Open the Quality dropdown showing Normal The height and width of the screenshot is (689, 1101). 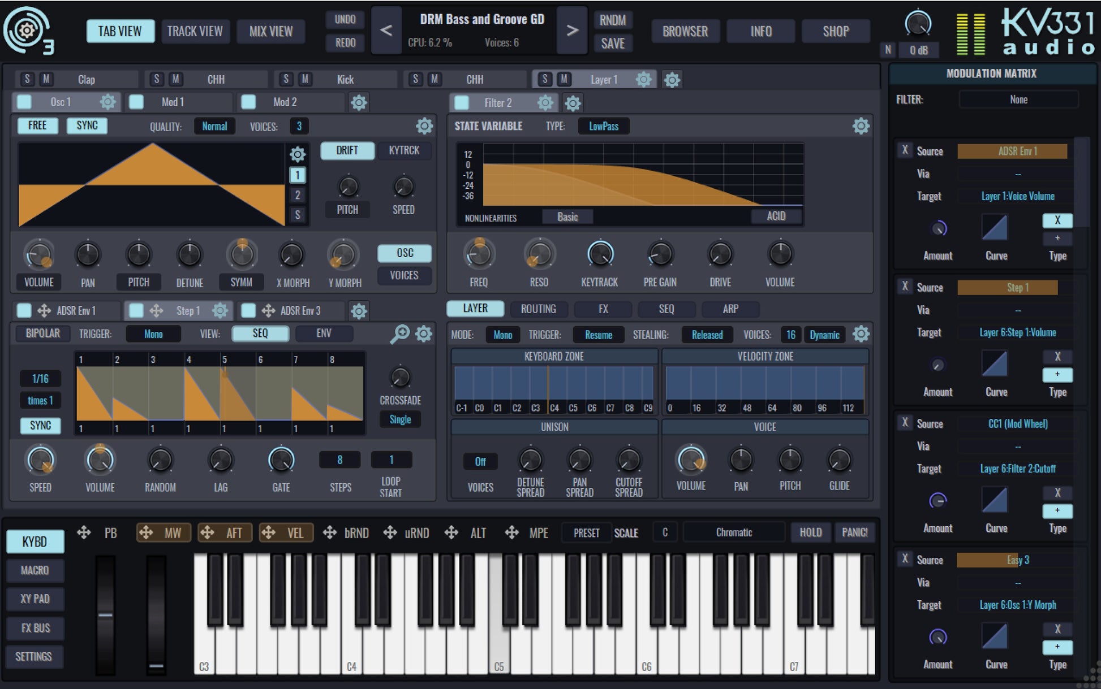click(214, 125)
